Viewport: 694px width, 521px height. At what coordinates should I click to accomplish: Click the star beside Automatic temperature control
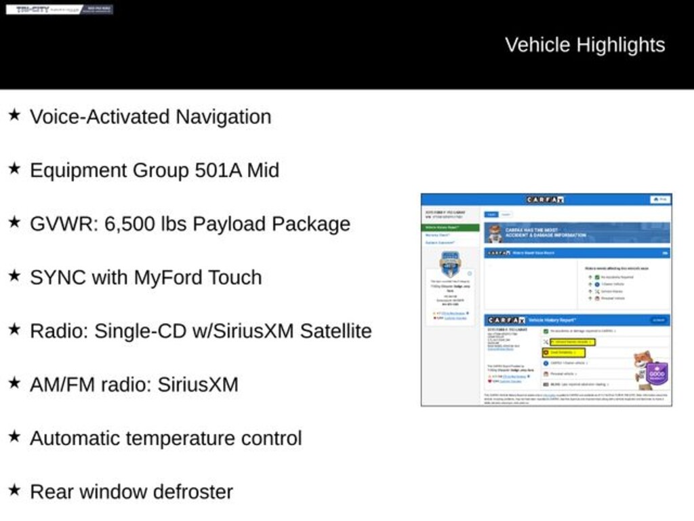tap(14, 437)
